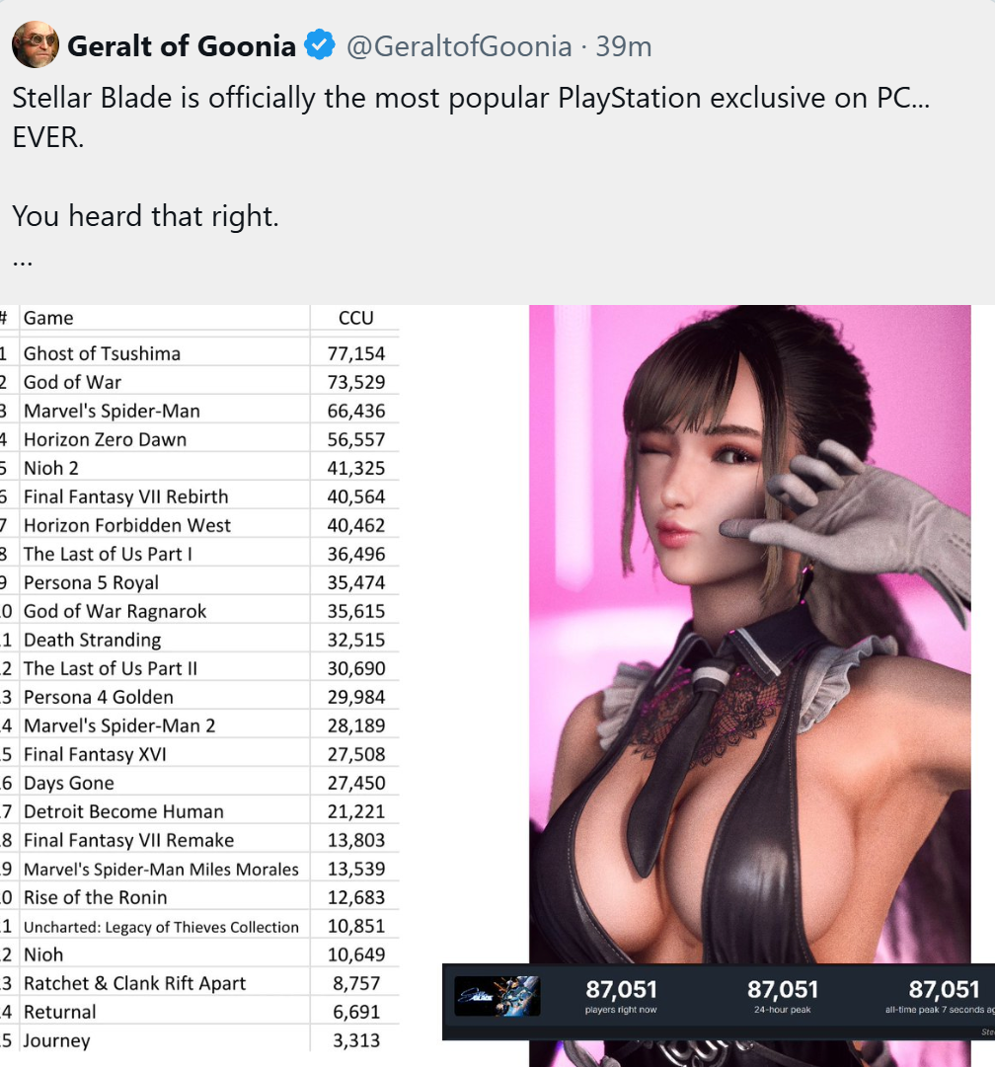The image size is (995, 1067).
Task: Open the 39m timestamp link
Action: [x=624, y=46]
